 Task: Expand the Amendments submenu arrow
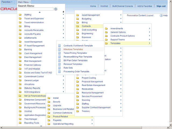coord(149,28)
